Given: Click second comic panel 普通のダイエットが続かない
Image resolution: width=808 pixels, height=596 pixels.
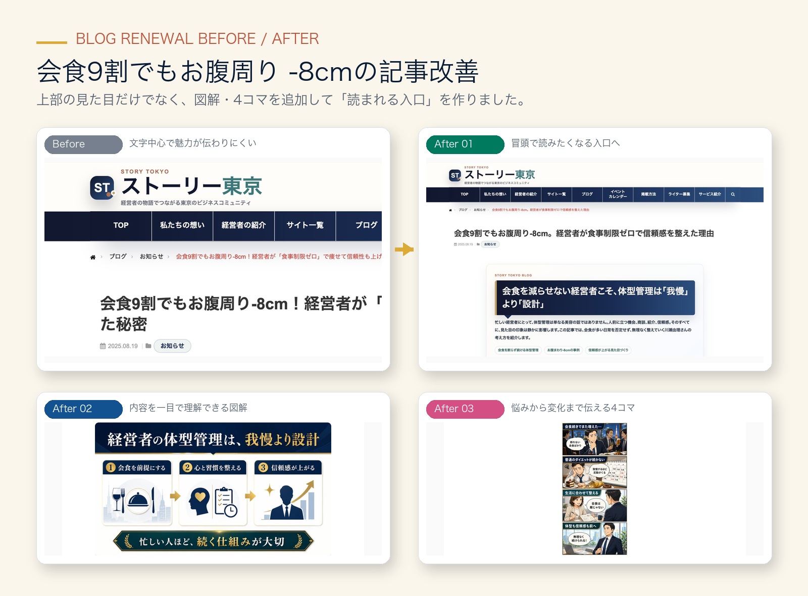Looking at the screenshot, I should tap(595, 473).
